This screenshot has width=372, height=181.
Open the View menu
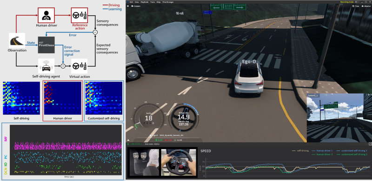137,2
